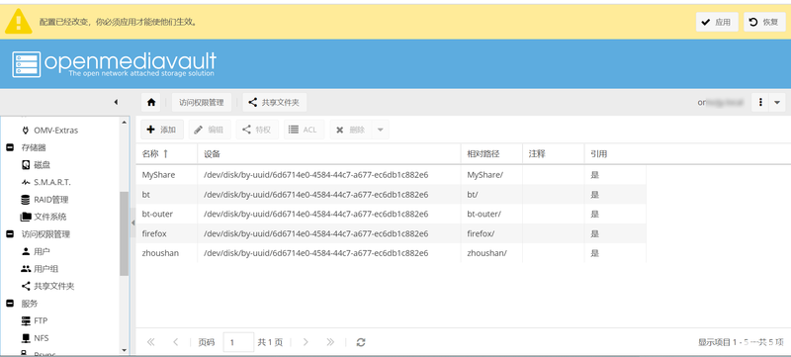This screenshot has height=357, width=791.
Task: Go to next page of results
Action: click(x=306, y=342)
